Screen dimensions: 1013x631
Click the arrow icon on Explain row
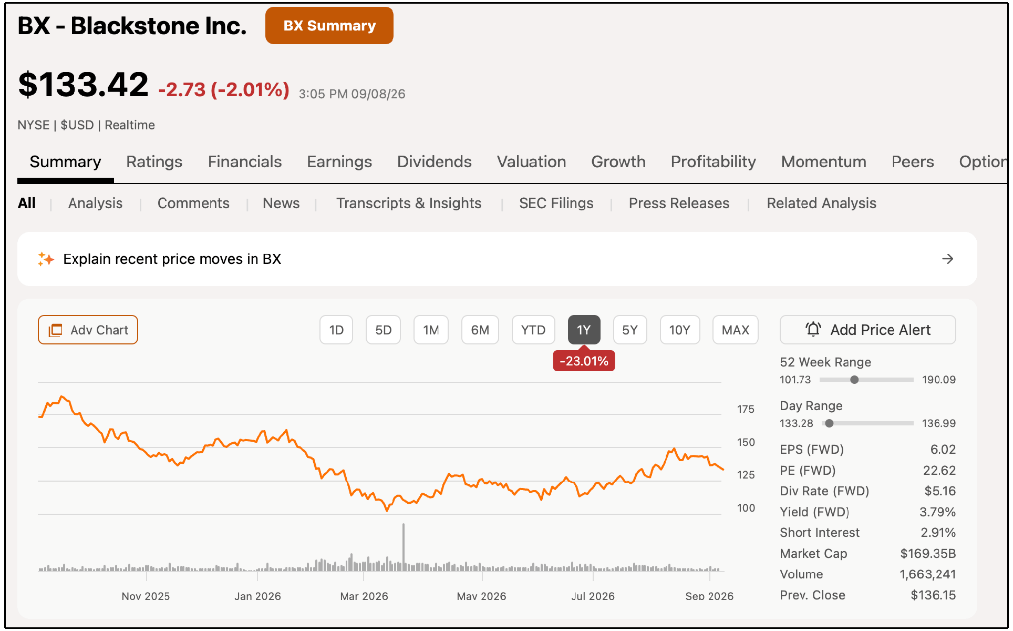tap(947, 259)
